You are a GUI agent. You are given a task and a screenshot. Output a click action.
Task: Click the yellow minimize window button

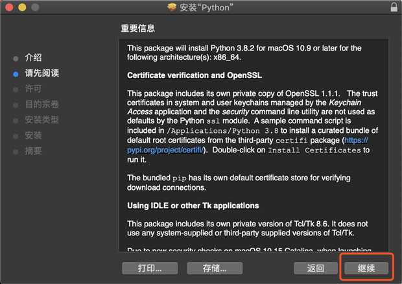point(22,7)
